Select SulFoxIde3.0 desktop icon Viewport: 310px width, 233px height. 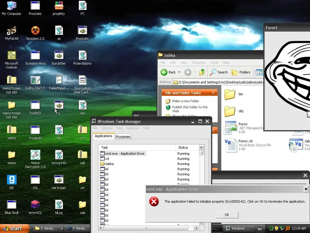[35, 83]
